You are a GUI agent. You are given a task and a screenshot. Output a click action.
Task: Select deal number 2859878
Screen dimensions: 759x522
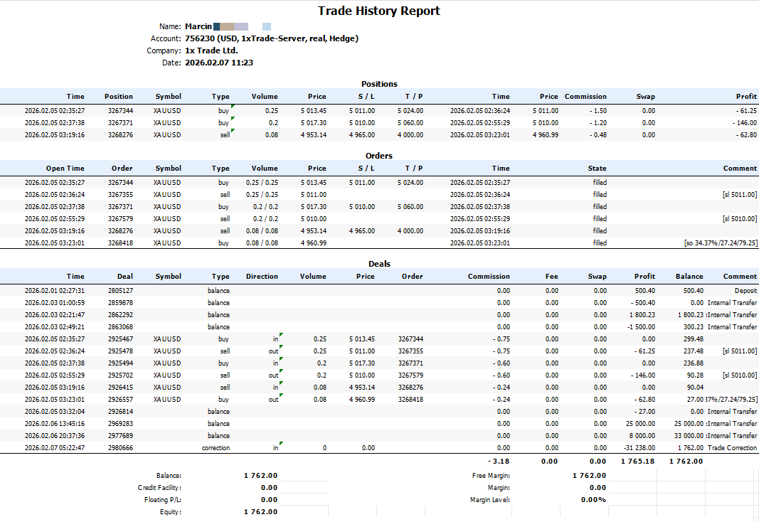click(120, 303)
